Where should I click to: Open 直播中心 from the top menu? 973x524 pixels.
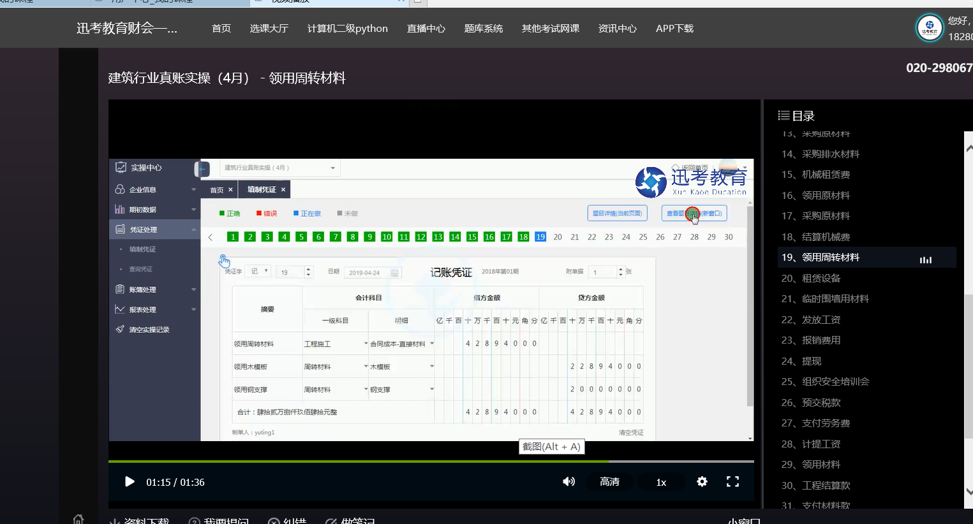click(x=426, y=29)
